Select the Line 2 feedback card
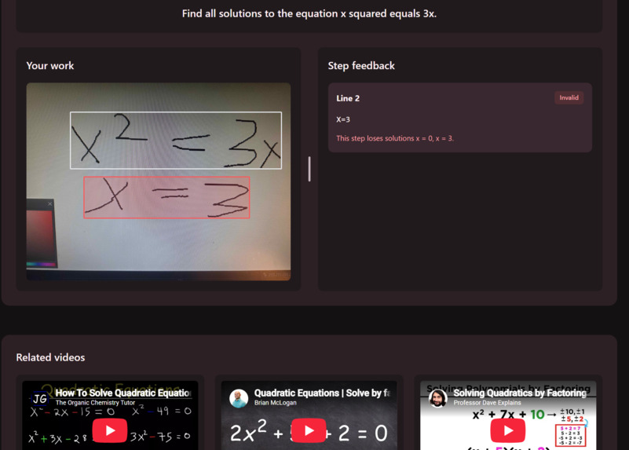The width and height of the screenshot is (629, 450). [x=459, y=118]
